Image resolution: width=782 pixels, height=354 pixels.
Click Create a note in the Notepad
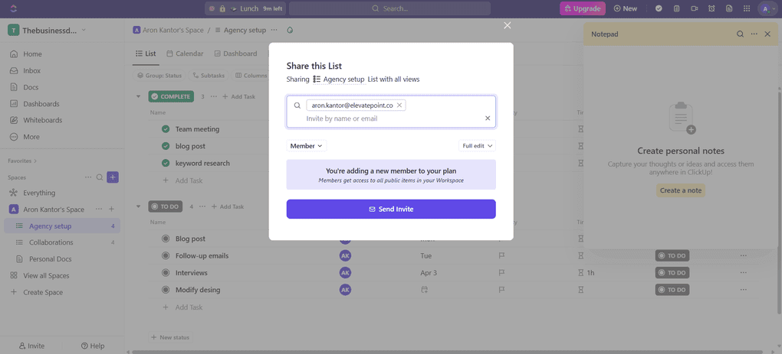click(680, 190)
